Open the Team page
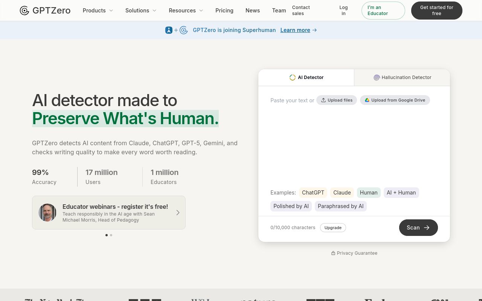This screenshot has width=482, height=301. (x=279, y=11)
